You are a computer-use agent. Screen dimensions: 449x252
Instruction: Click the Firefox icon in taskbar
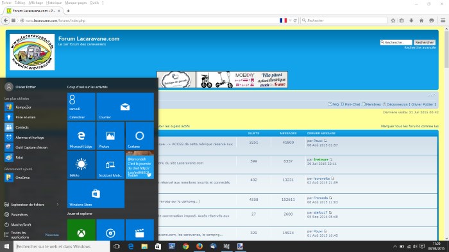[x=199, y=246]
